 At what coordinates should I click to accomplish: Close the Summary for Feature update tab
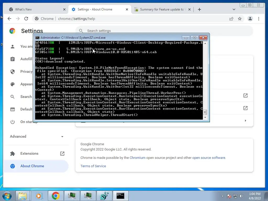tap(189, 9)
